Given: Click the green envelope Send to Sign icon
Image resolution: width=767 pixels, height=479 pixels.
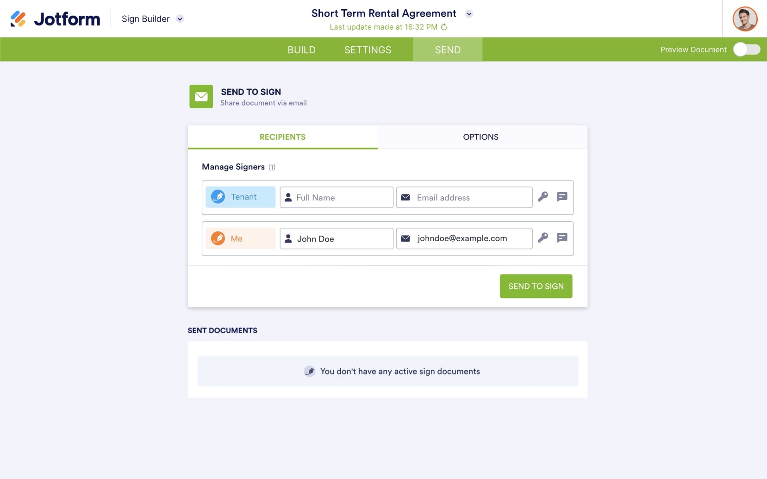Looking at the screenshot, I should (201, 96).
